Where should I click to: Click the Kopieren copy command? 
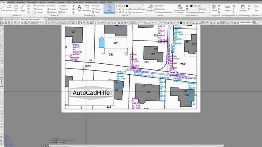click(x=38, y=9)
